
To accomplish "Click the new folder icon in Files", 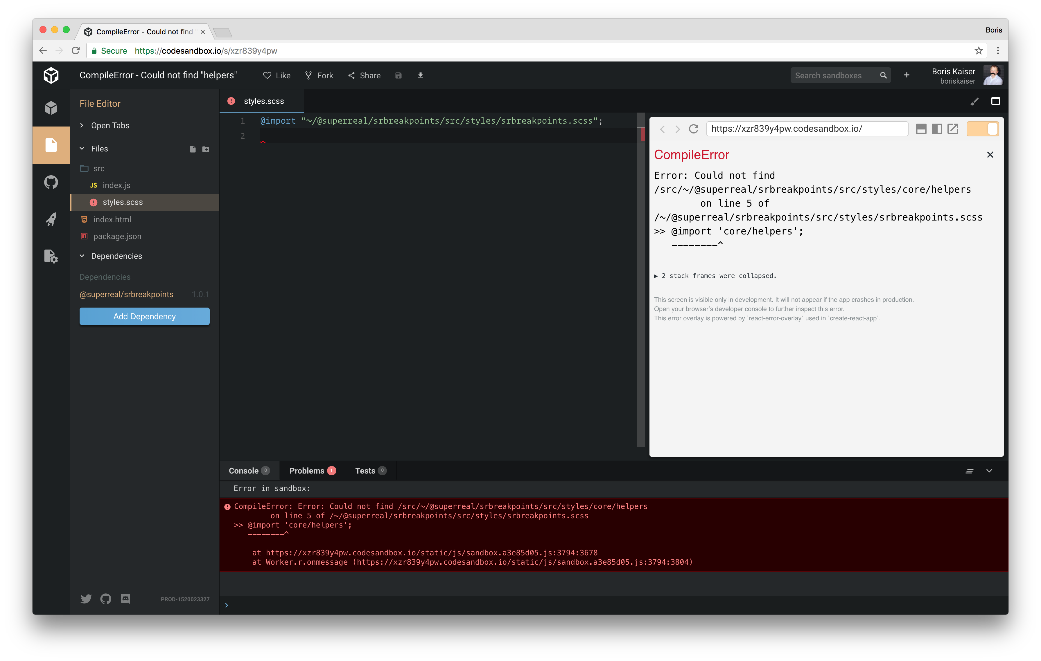I will point(206,149).
